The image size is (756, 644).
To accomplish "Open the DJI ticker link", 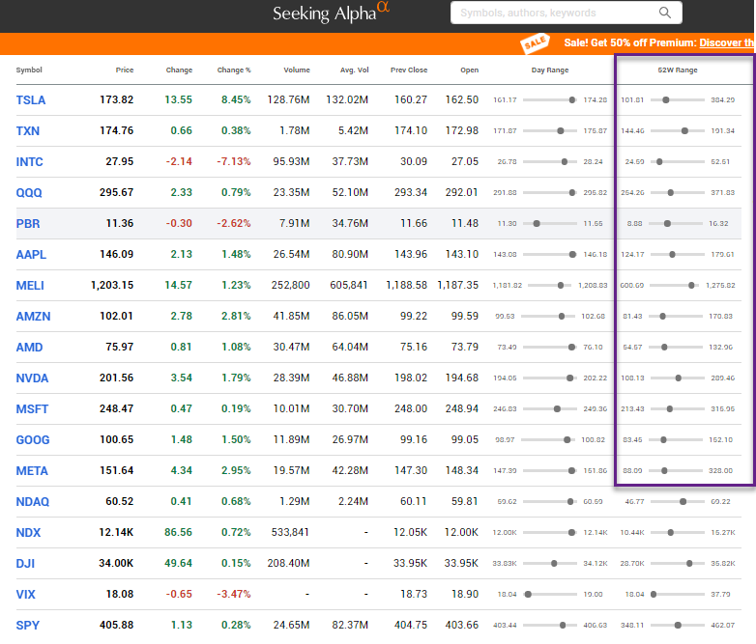I will click(25, 564).
